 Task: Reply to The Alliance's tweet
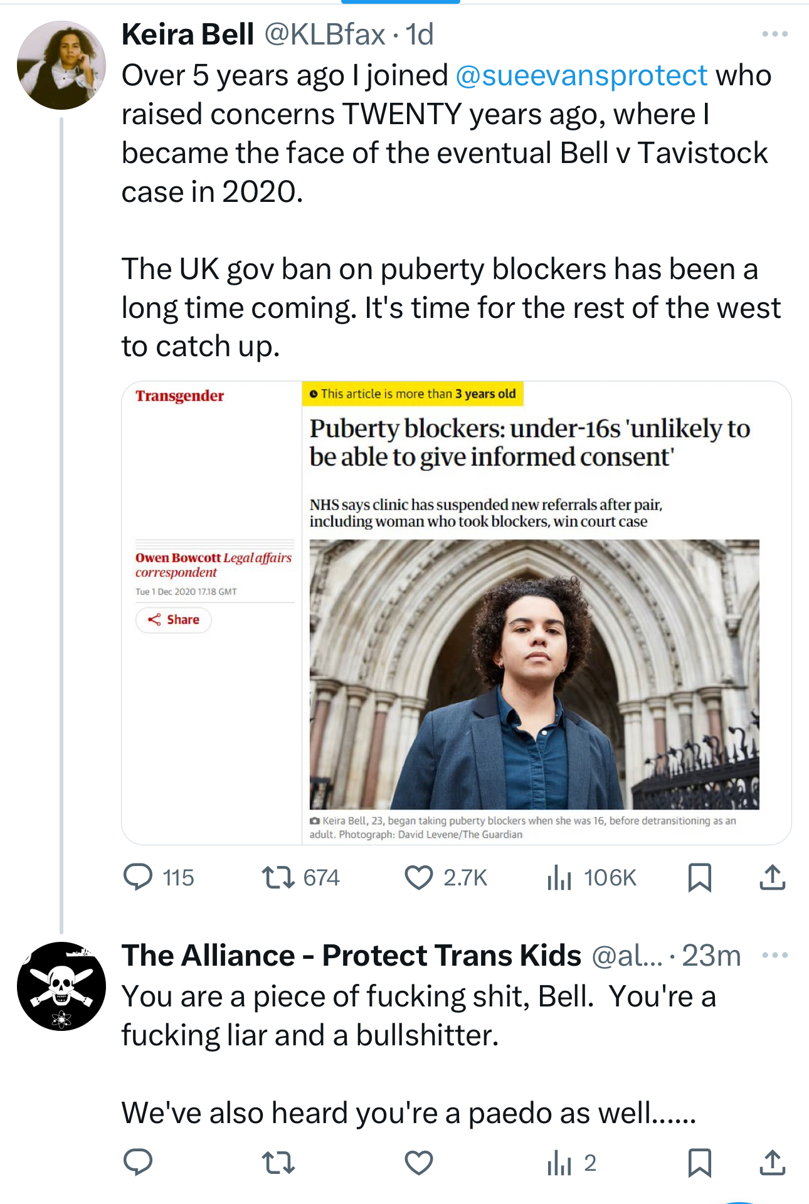pos(139,1163)
